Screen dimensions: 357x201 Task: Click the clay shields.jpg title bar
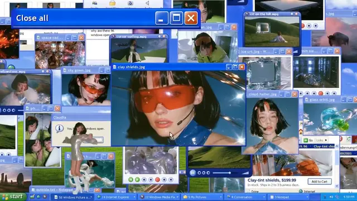[178, 67]
